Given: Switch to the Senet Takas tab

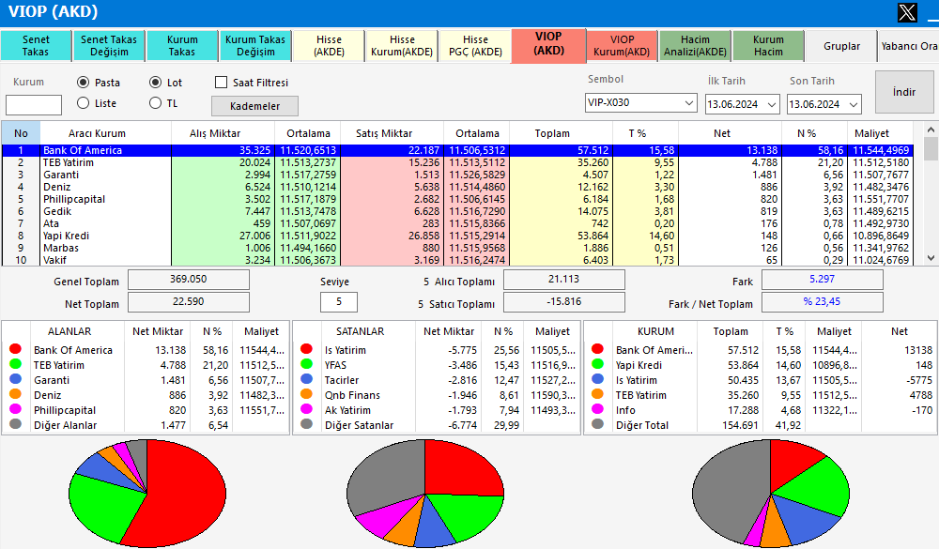Looking at the screenshot, I should coord(36,45).
